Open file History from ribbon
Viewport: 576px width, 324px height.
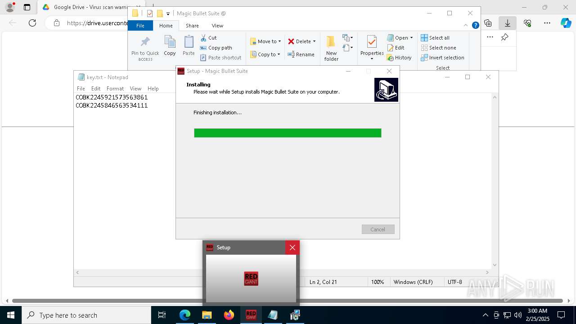399,58
